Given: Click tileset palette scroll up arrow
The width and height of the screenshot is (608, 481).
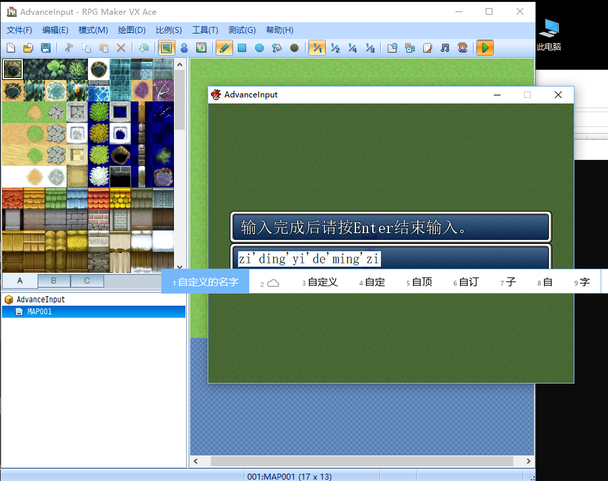Looking at the screenshot, I should click(179, 64).
